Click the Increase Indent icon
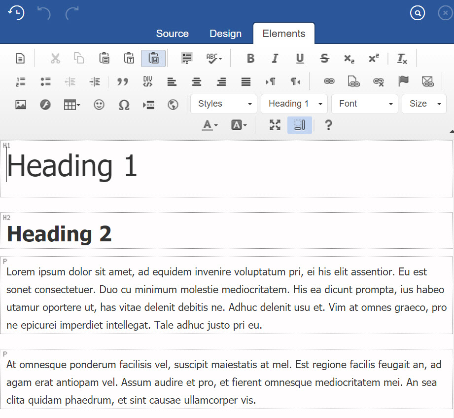 tap(95, 82)
